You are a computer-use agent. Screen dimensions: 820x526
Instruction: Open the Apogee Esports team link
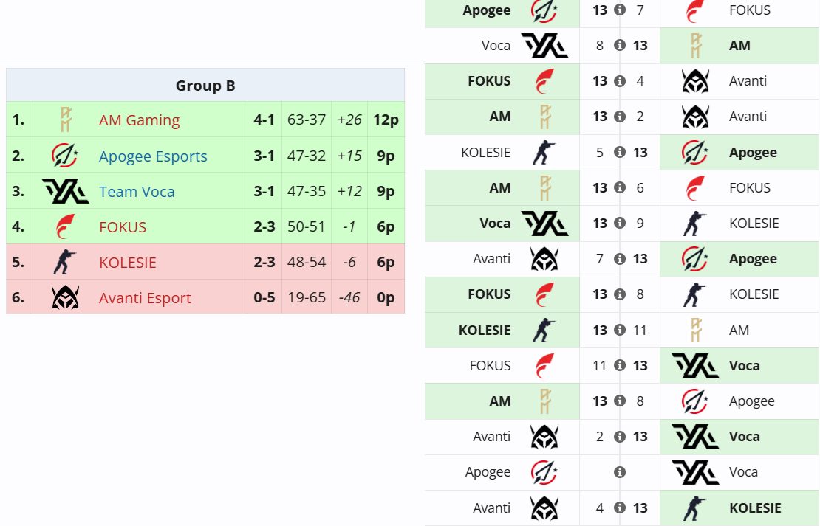click(x=153, y=156)
